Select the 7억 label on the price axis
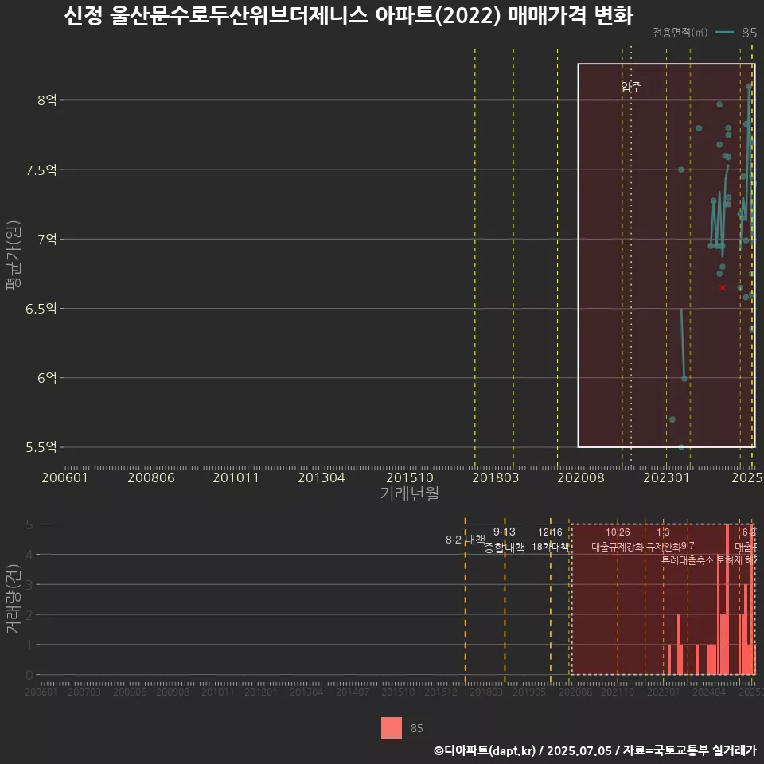Image resolution: width=764 pixels, height=764 pixels. [x=47, y=239]
